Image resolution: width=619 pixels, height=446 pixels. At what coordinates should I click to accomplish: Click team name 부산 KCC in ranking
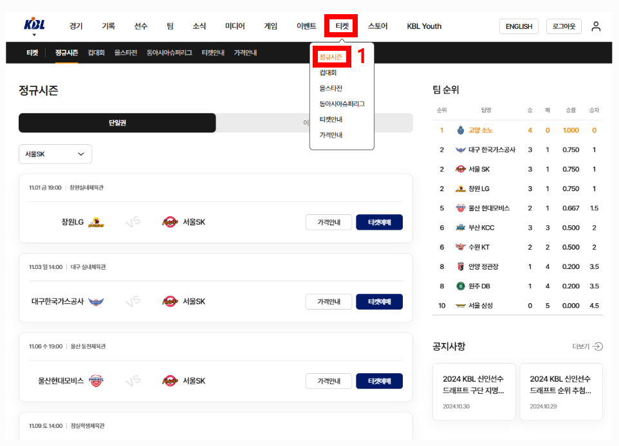481,228
